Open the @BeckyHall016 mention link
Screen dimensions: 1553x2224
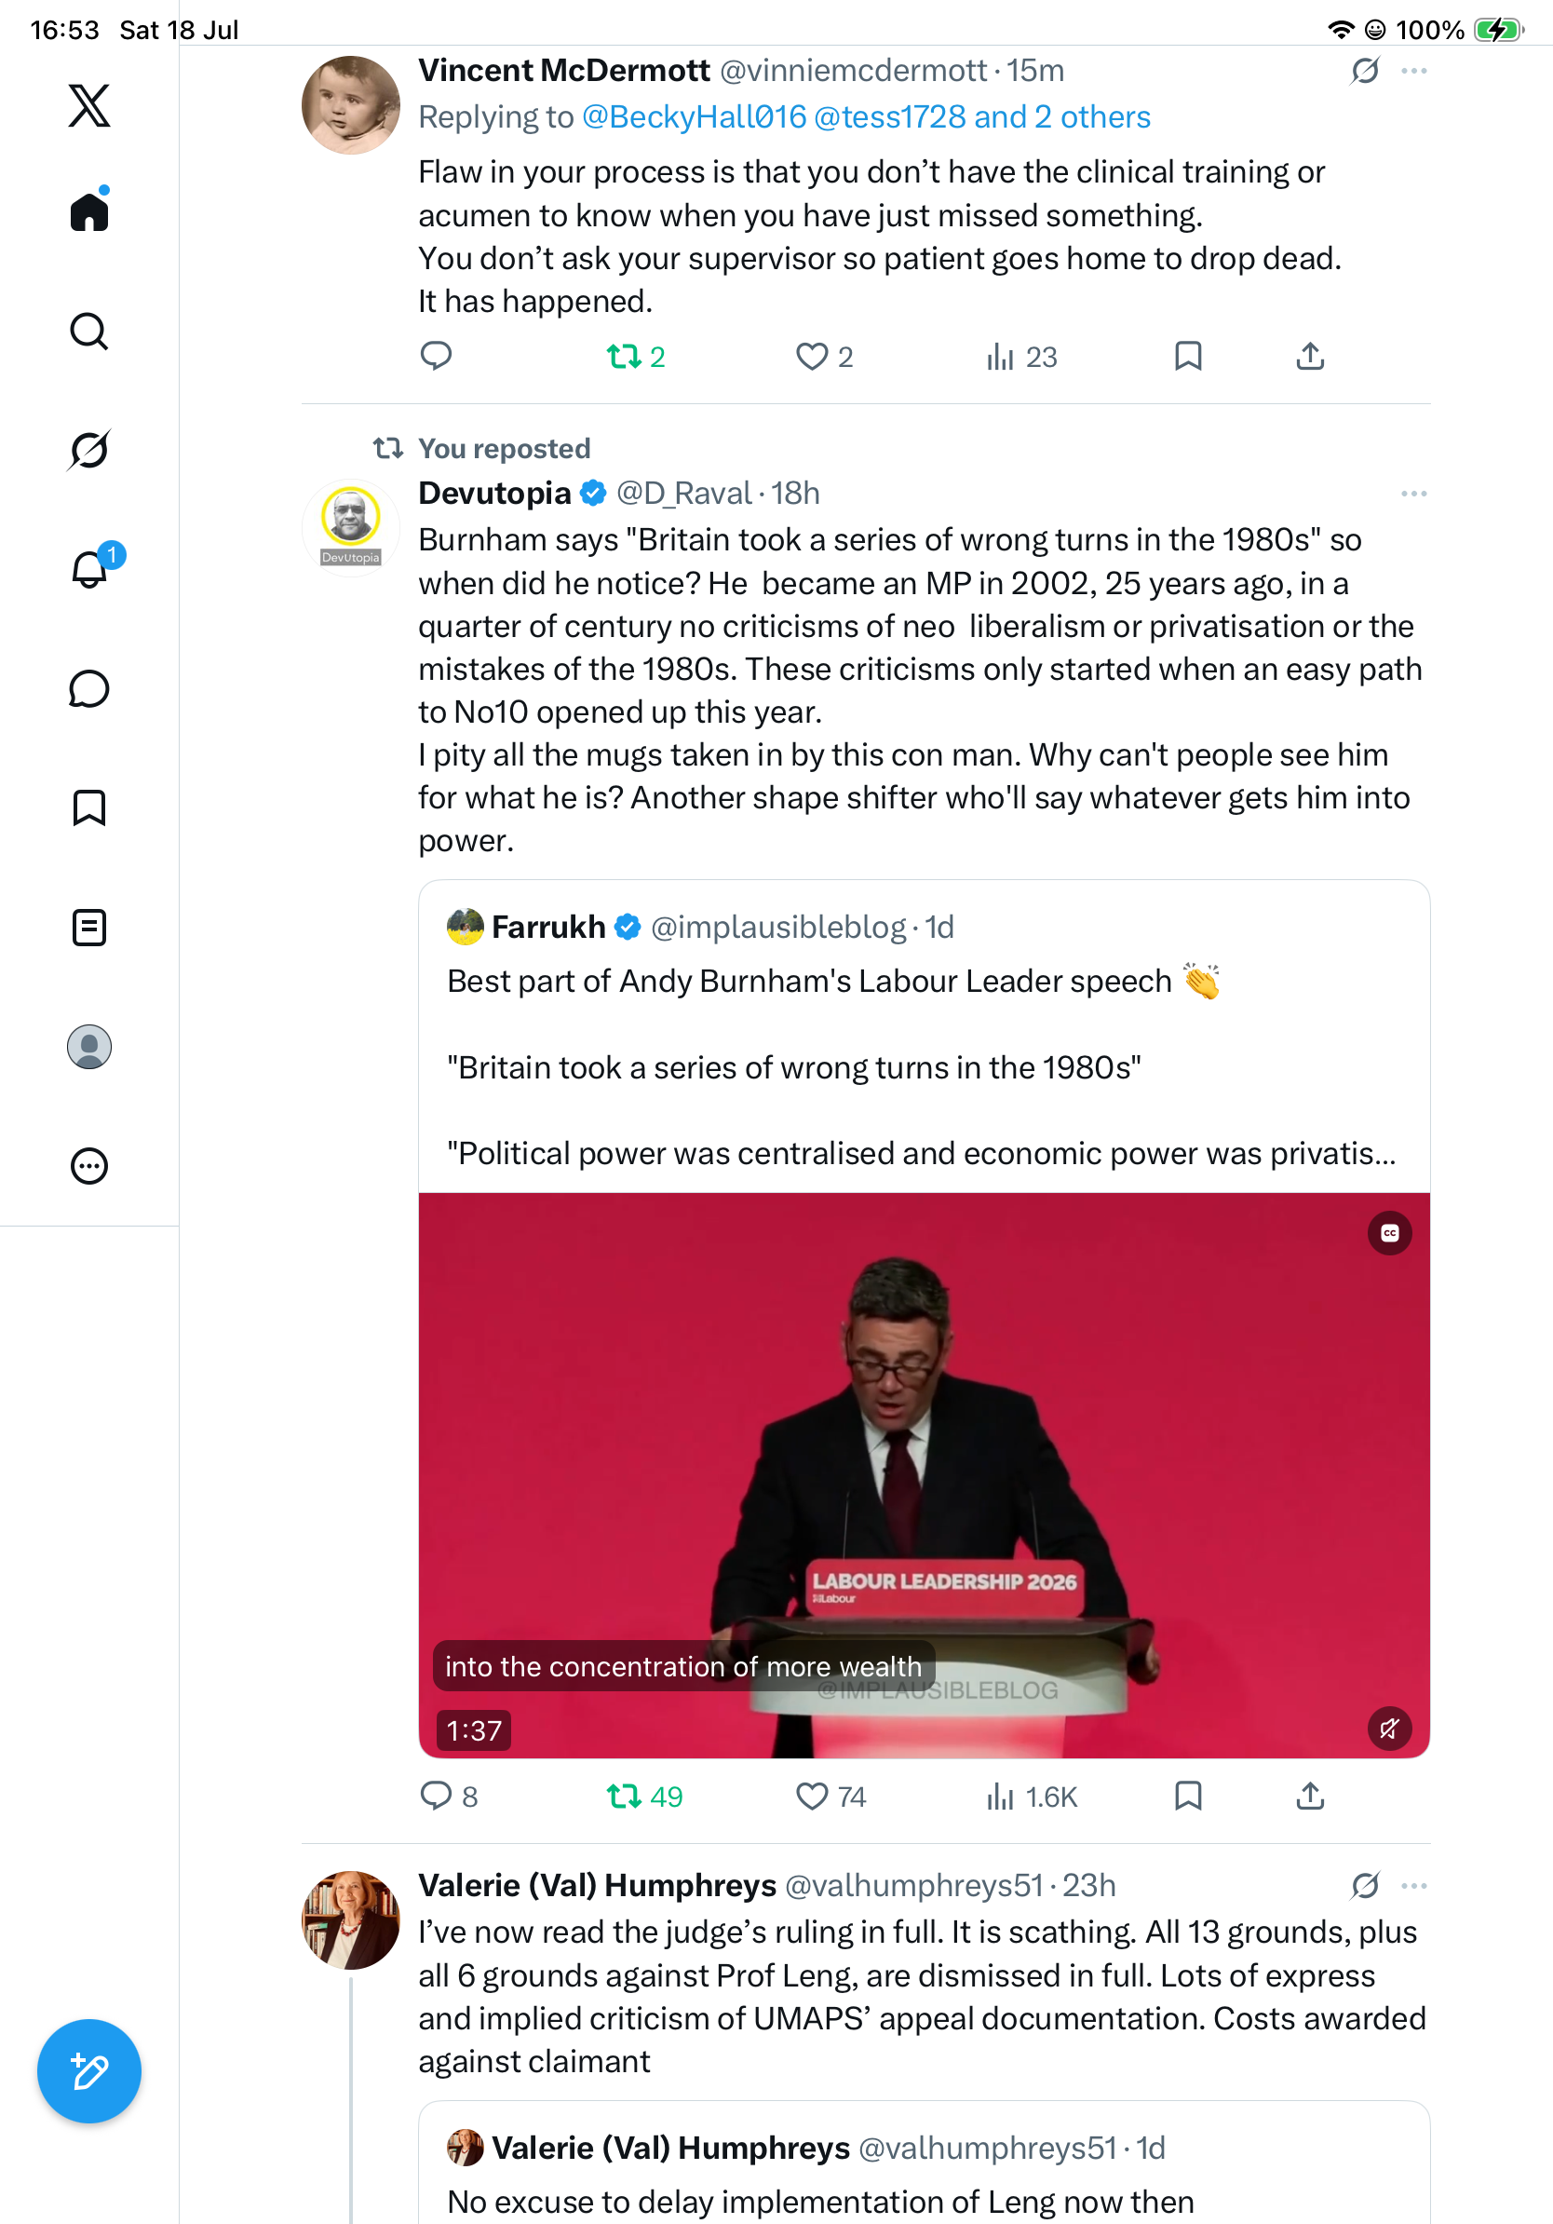pyautogui.click(x=695, y=117)
